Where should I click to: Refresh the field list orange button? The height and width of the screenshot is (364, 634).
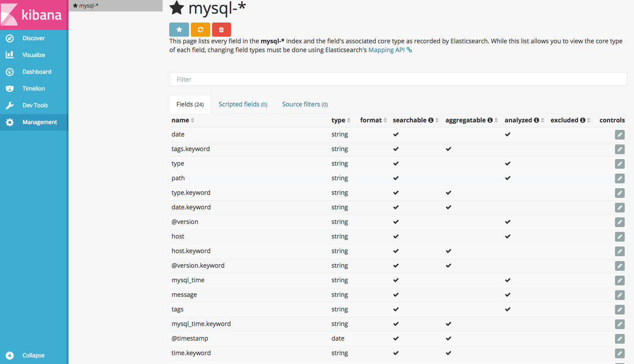[x=201, y=29]
